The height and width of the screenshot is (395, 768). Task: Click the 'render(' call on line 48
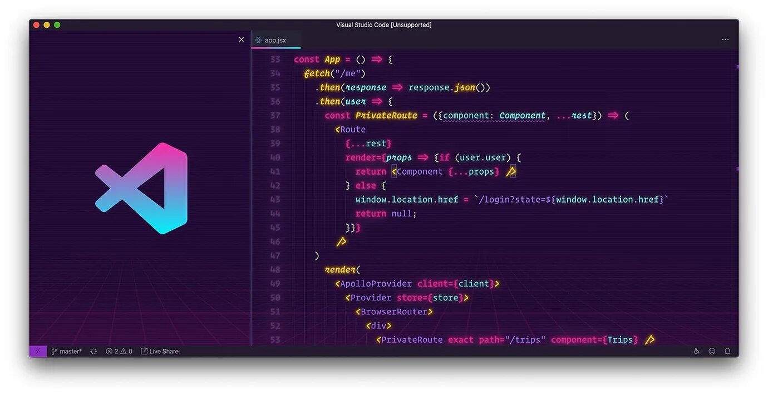click(342, 270)
